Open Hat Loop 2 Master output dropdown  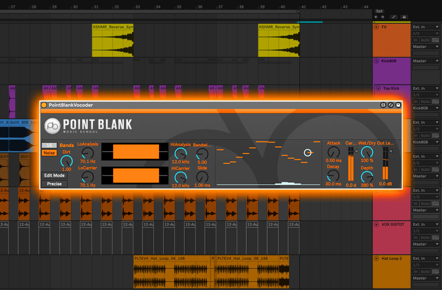click(426, 278)
